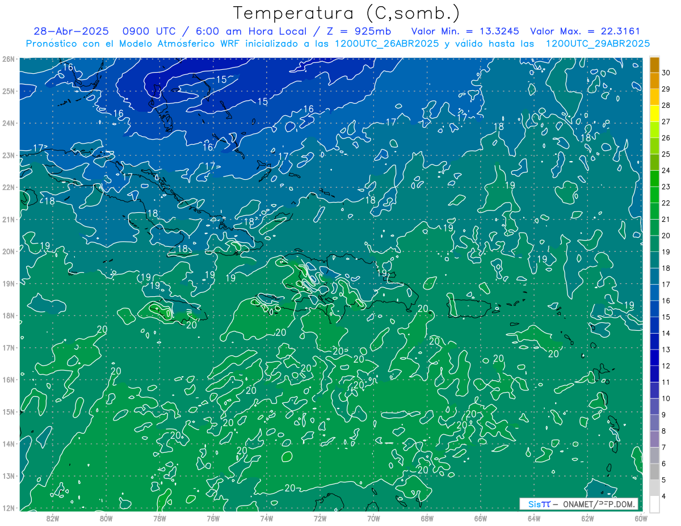Click the "82W" longitude axis label
This screenshot has height=526, width=681.
(x=53, y=518)
